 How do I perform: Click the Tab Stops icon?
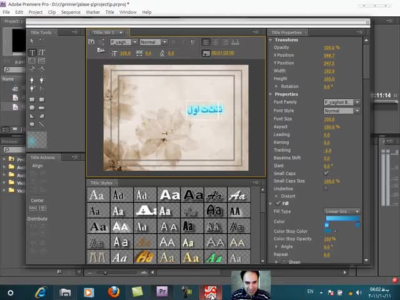pos(235,42)
